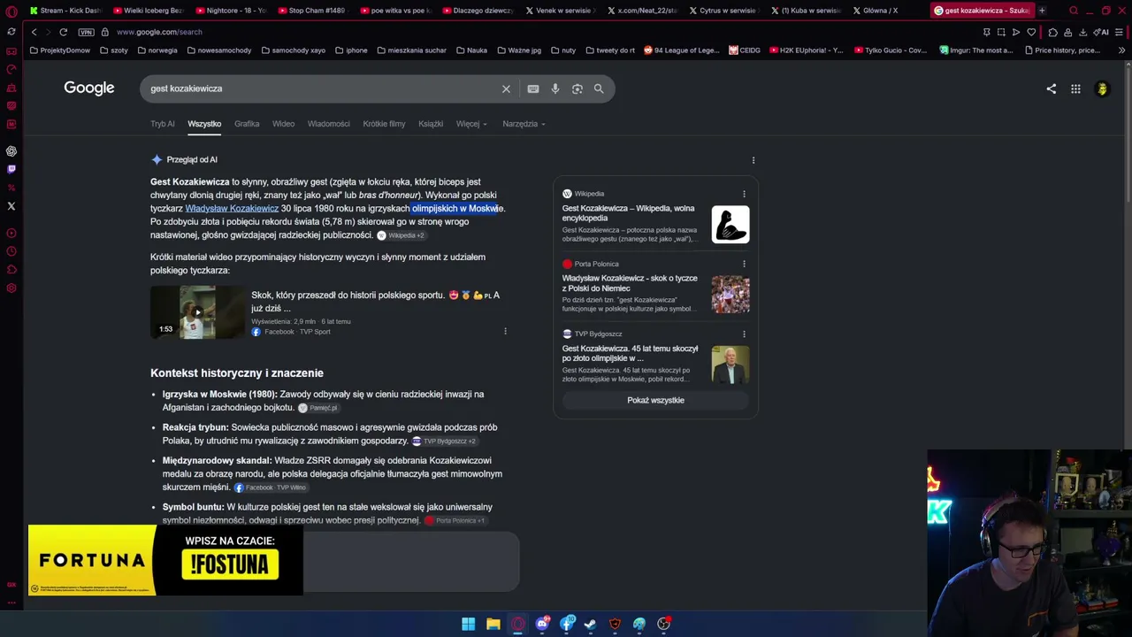Expand the Narzędzia dropdown
Image resolution: width=1132 pixels, height=637 pixels.
click(524, 124)
